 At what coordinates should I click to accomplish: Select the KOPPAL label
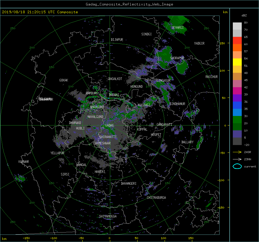[142, 129]
